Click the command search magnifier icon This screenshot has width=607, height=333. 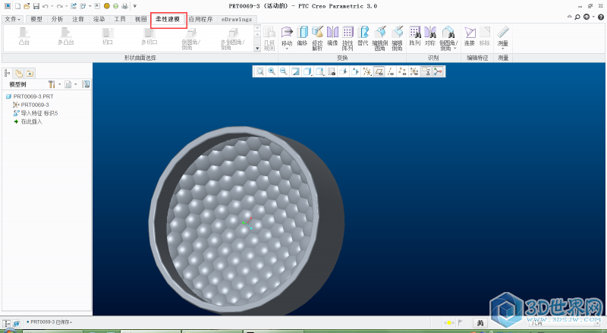577,17
